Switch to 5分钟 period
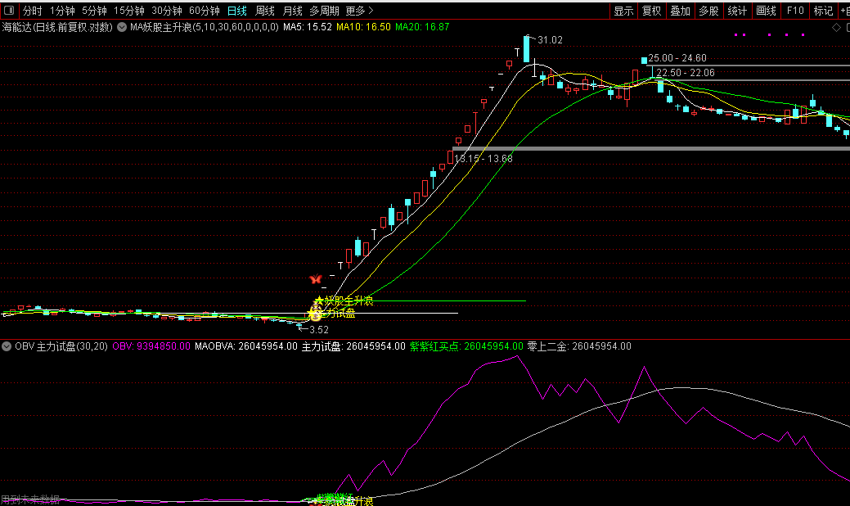Screen dimensions: 850x506 [94, 11]
